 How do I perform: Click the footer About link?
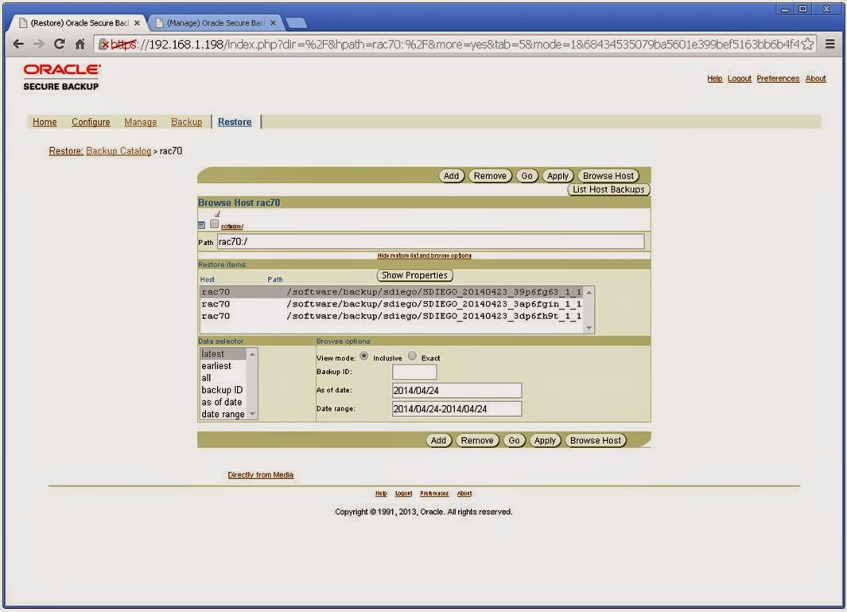coord(464,493)
